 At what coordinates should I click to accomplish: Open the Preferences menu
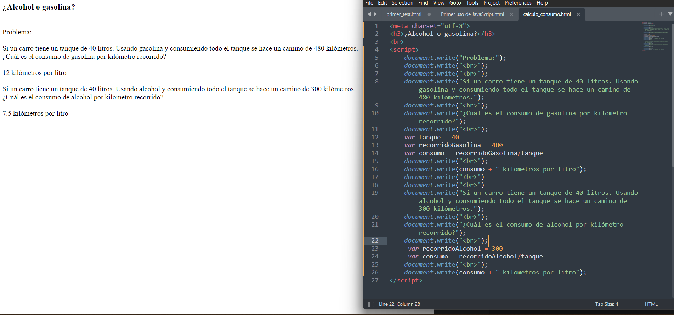tap(518, 3)
